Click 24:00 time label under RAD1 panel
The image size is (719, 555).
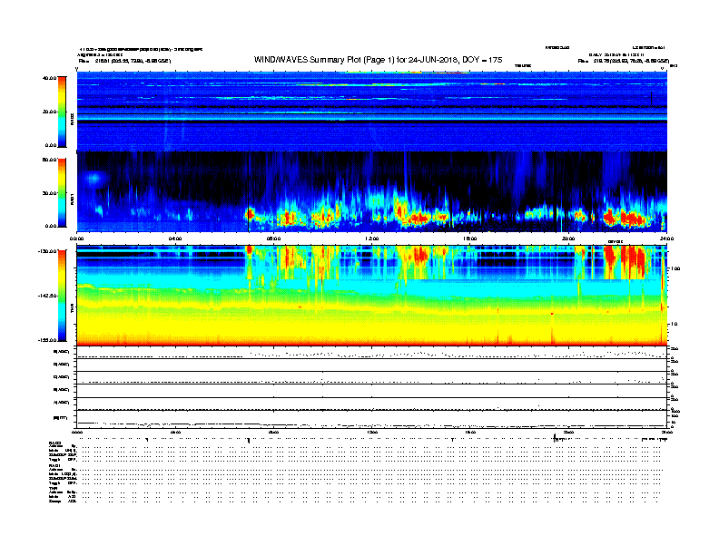click(x=666, y=239)
